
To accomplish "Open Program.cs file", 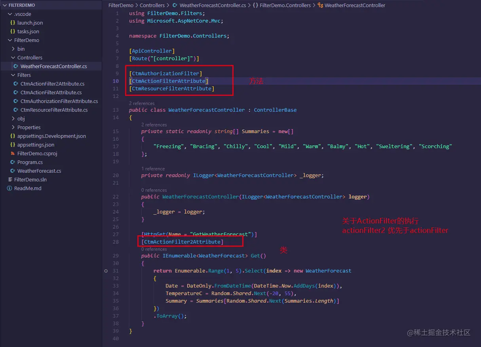I will (x=30, y=162).
